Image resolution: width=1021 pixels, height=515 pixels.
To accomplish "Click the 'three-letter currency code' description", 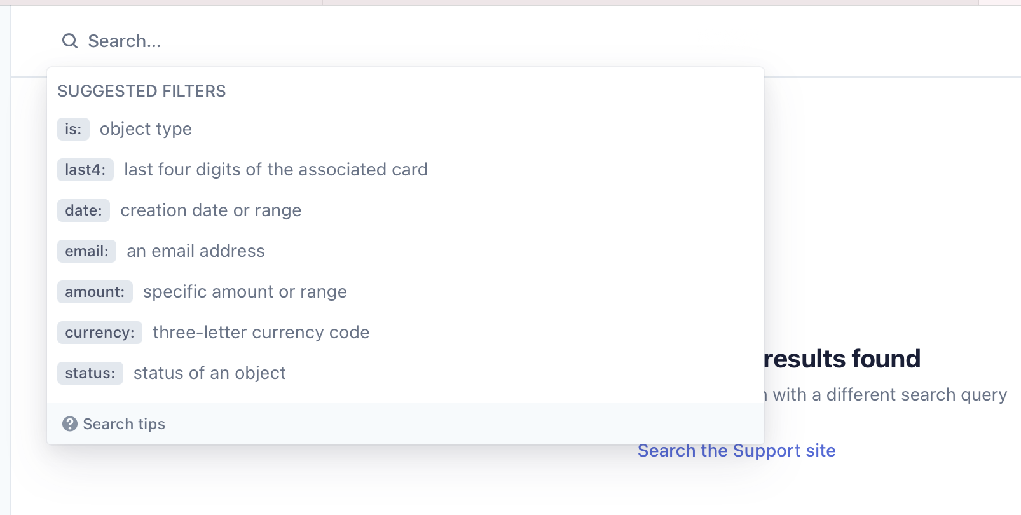I will tap(260, 333).
